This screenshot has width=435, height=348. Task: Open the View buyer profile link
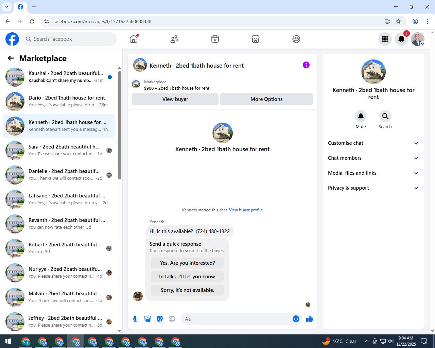pos(246,210)
